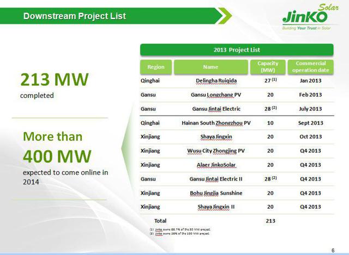Select the word 'completed'
Viewport: 349px width, 255px height.
pos(37,96)
